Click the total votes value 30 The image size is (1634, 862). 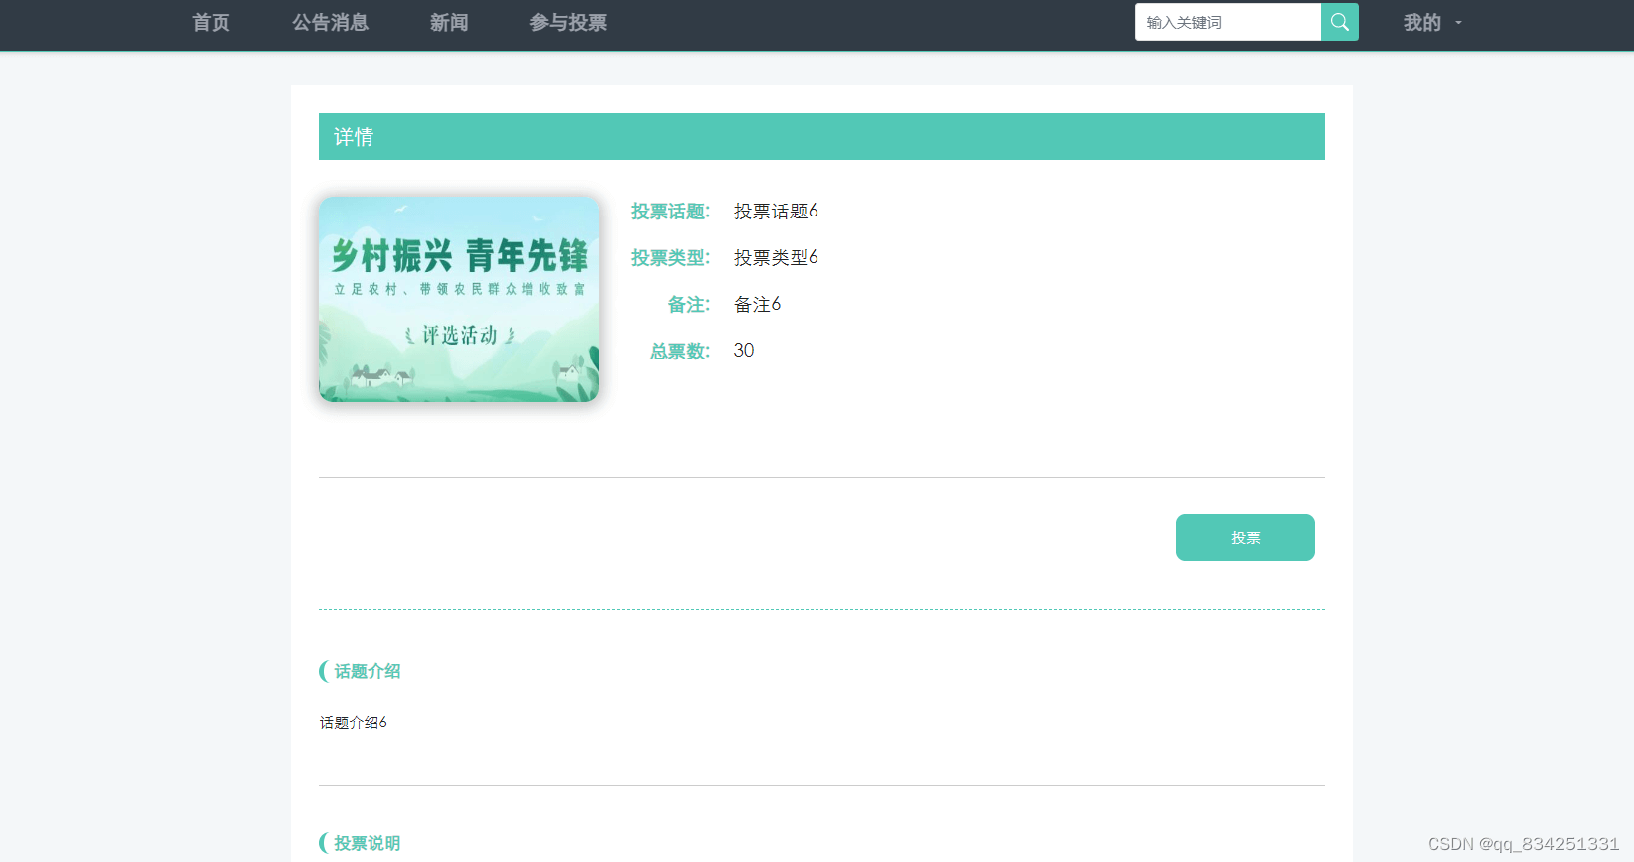point(744,351)
